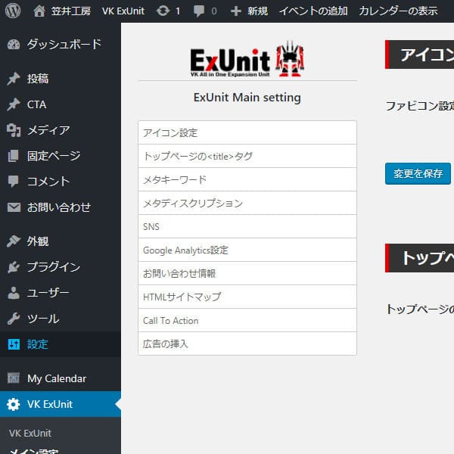
Task: Open the お問い合わせ menu label in the sidebar
Action: click(x=59, y=207)
